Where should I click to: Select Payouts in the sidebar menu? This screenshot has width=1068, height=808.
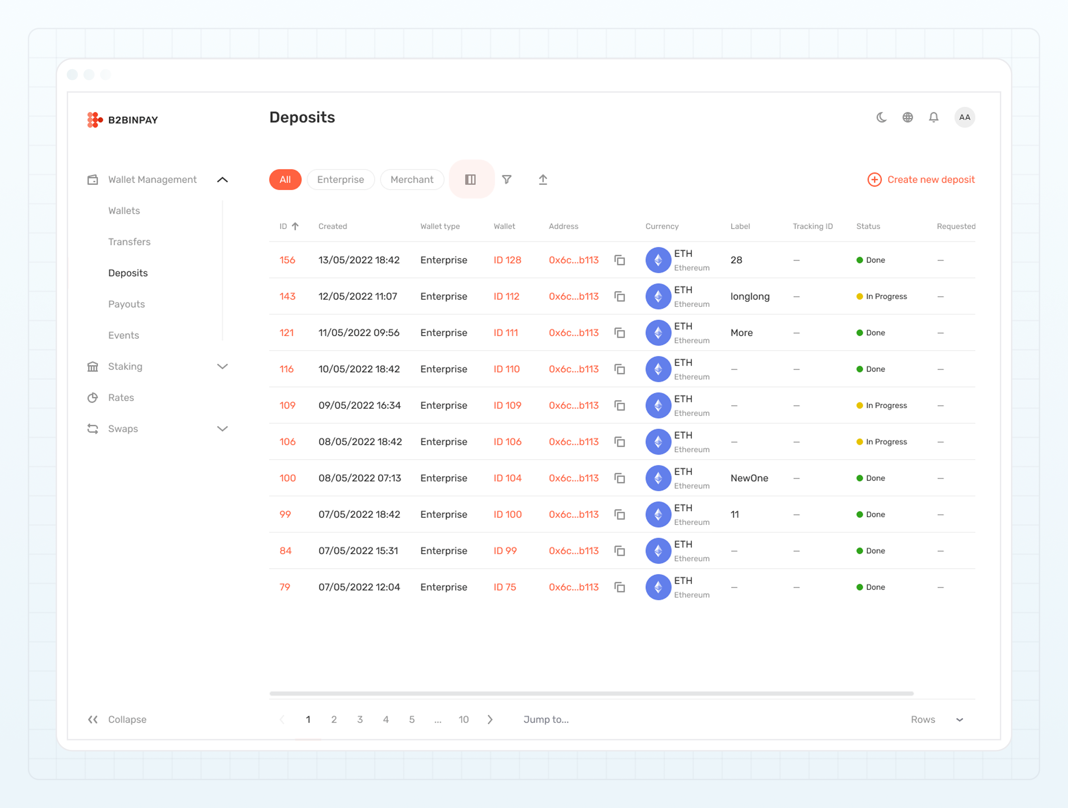pyautogui.click(x=127, y=304)
